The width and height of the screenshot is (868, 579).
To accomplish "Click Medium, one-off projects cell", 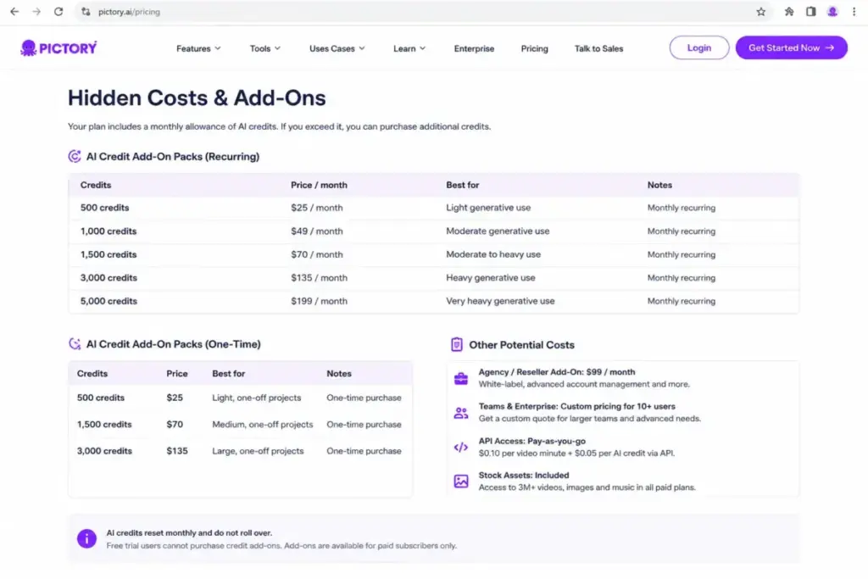I will 263,425.
